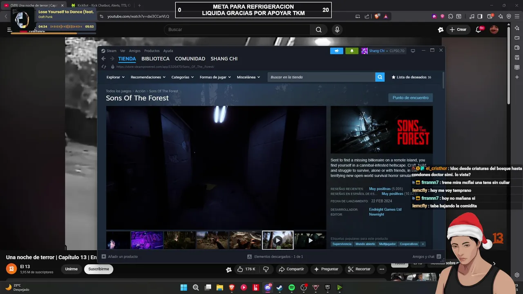
Task: Open YouTube hamburger guide menu
Action: pyautogui.click(x=9, y=29)
